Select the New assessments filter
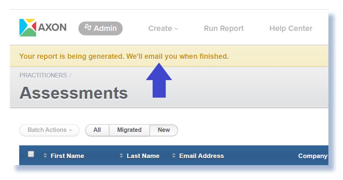 point(164,130)
